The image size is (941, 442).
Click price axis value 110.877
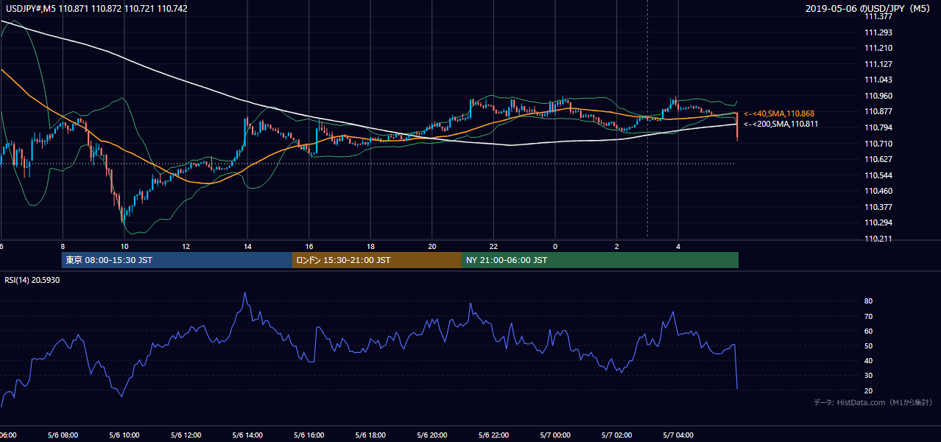878,111
